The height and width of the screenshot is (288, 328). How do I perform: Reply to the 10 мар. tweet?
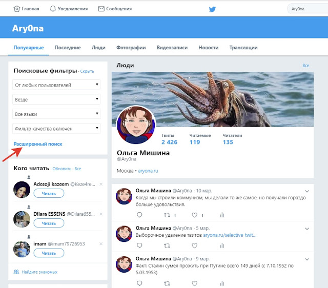click(139, 215)
